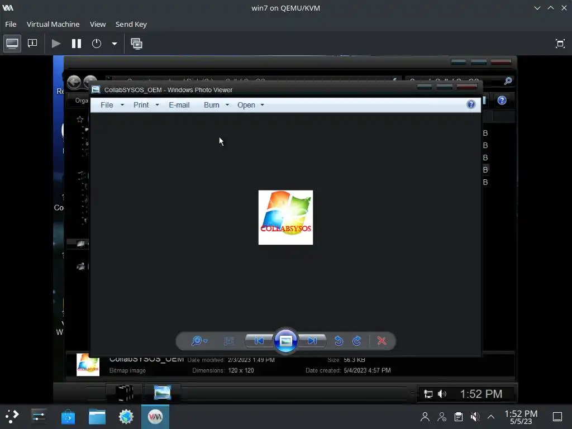Open the Virtual Machine menu
This screenshot has height=429, width=572.
53,24
